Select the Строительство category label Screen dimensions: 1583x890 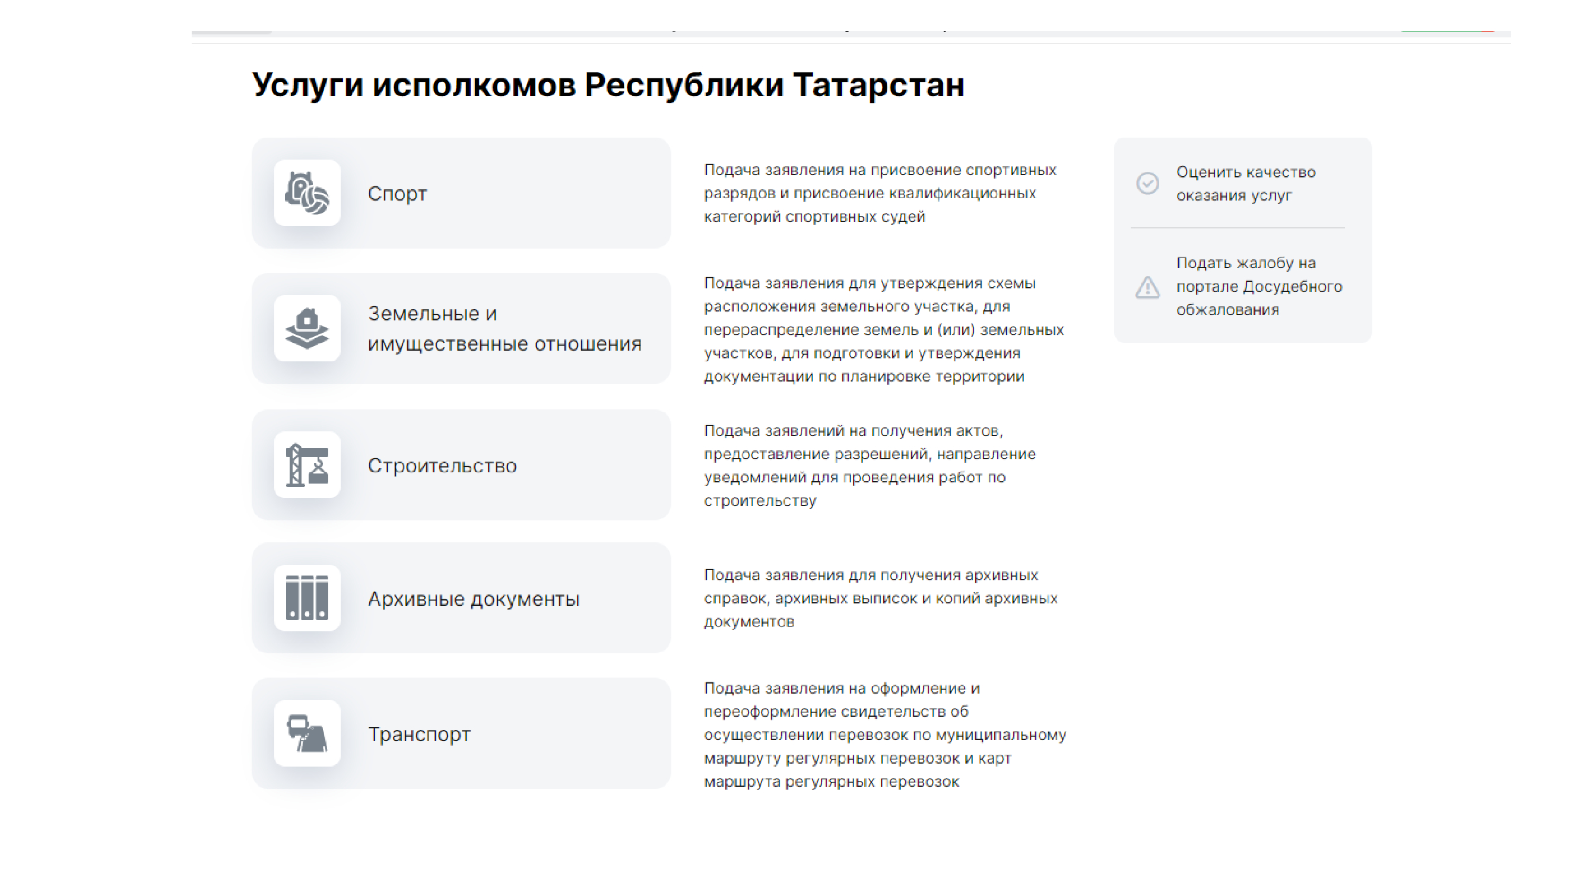pos(442,466)
